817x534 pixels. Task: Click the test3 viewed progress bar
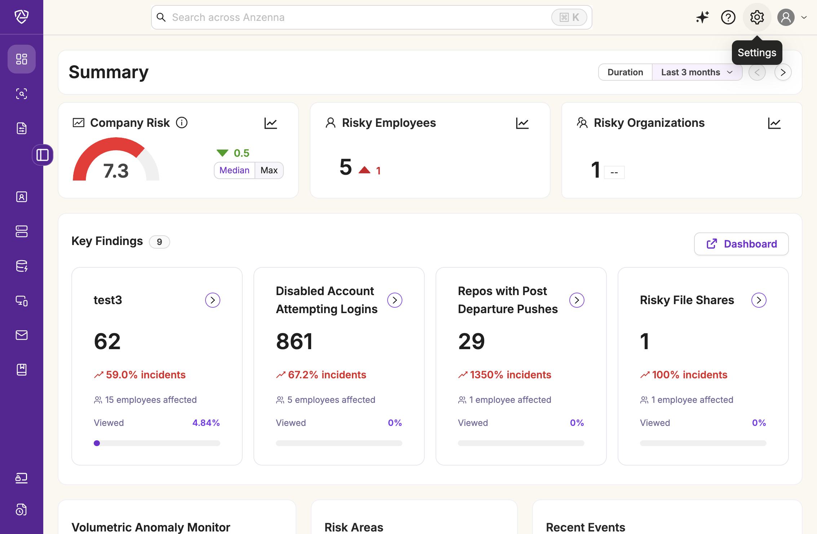click(x=157, y=443)
